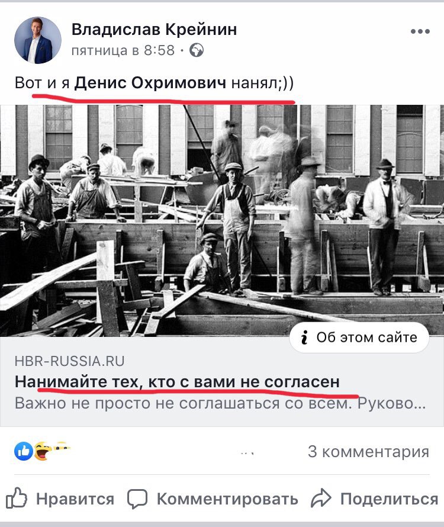Click the blue like reaction icon
This screenshot has width=444, height=527.
click(x=23, y=451)
